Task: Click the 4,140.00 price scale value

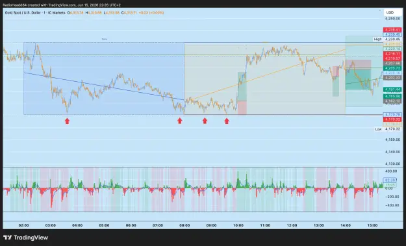Action: pos(393,152)
